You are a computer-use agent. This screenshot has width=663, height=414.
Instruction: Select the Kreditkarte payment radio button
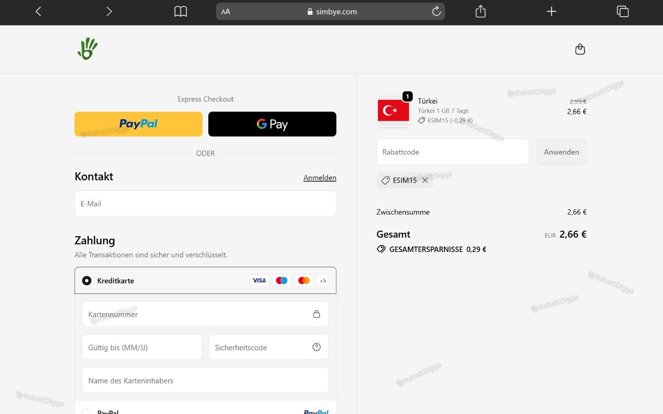(87, 281)
